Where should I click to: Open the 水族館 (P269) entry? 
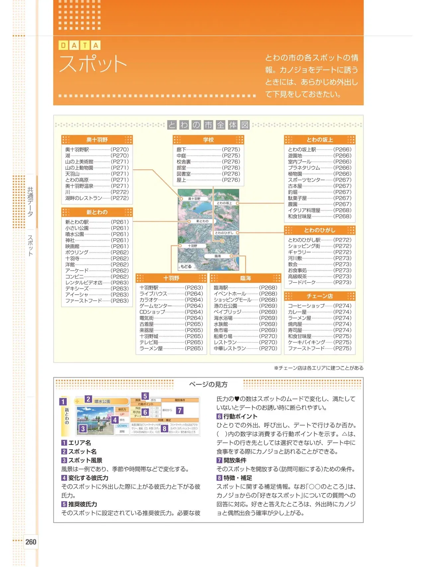click(x=245, y=324)
